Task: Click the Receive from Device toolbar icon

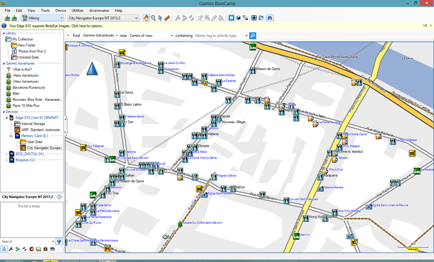Action: click(14, 18)
